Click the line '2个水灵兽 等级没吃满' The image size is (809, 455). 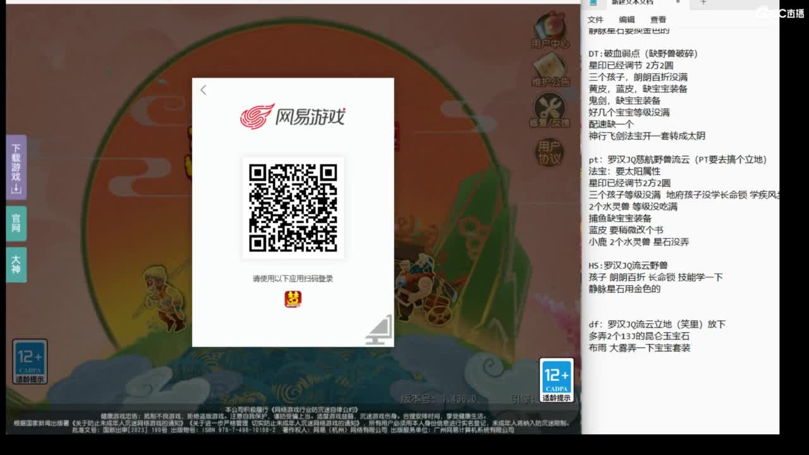pos(633,207)
